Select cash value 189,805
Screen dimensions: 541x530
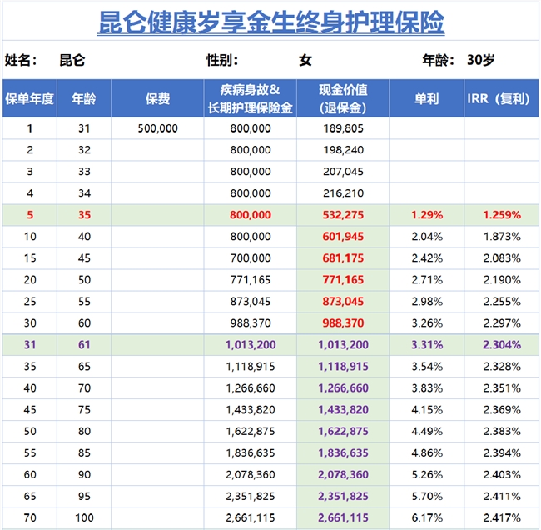point(343,128)
